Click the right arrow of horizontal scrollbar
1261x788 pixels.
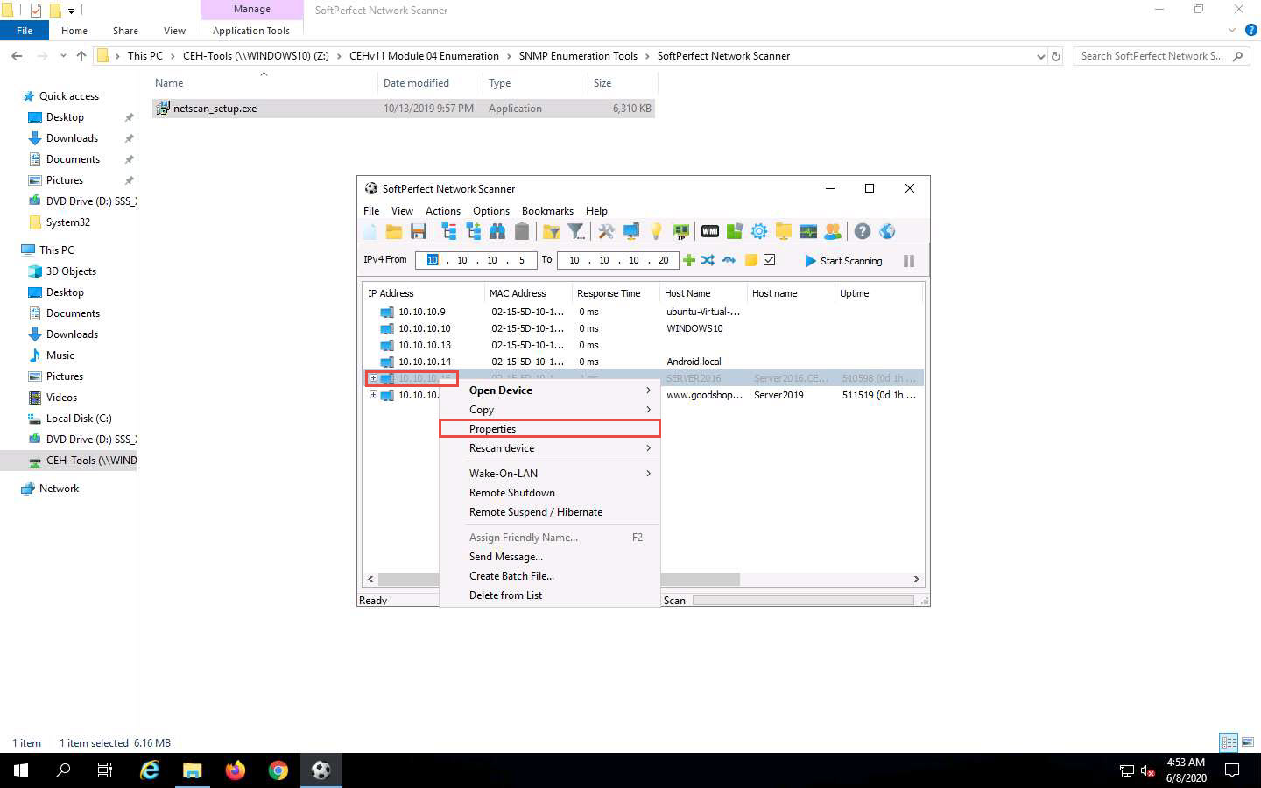(916, 579)
